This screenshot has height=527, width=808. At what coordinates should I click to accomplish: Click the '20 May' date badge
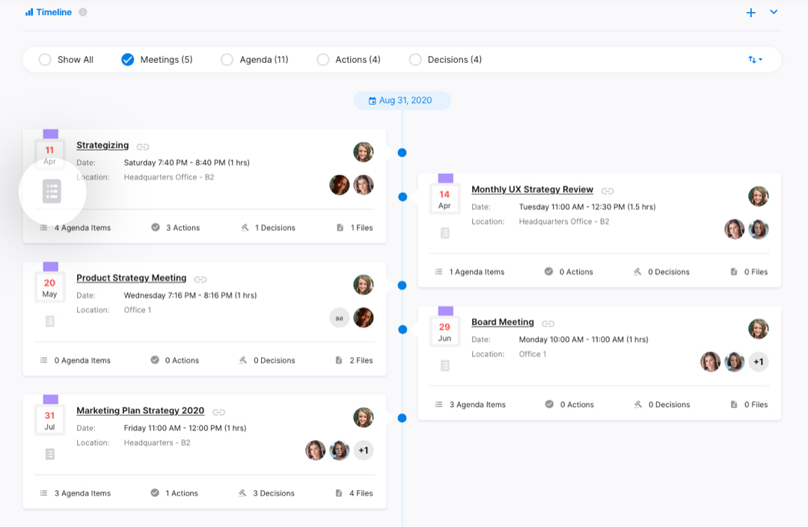tap(49, 288)
